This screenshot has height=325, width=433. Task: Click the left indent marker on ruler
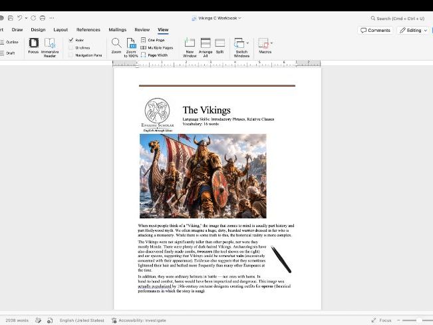pyautogui.click(x=137, y=66)
